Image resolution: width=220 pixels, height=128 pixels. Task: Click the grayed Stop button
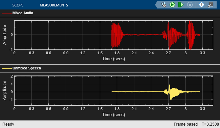point(190,5)
